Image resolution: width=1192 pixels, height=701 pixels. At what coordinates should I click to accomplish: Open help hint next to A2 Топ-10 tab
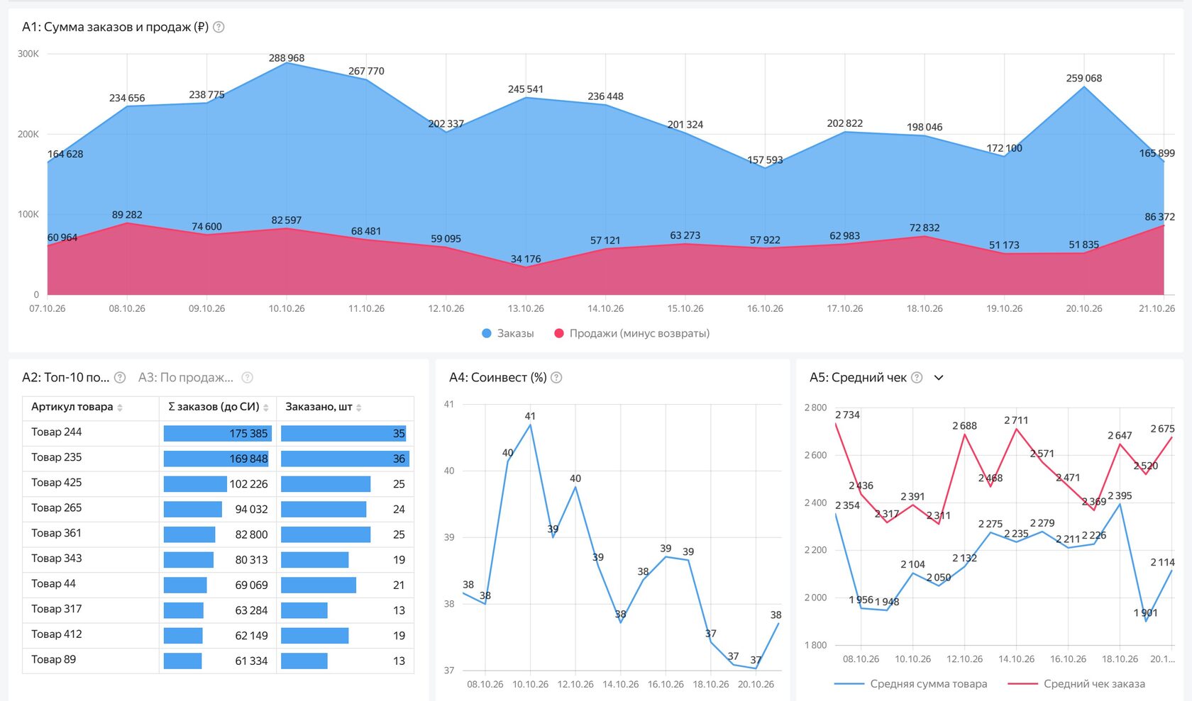coord(120,378)
